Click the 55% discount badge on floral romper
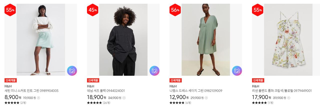 tap(258, 10)
